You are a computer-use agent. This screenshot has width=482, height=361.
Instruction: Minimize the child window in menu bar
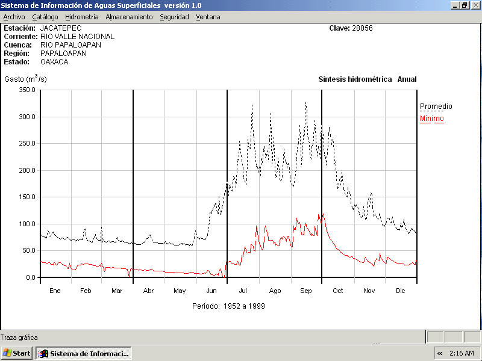(454, 5)
